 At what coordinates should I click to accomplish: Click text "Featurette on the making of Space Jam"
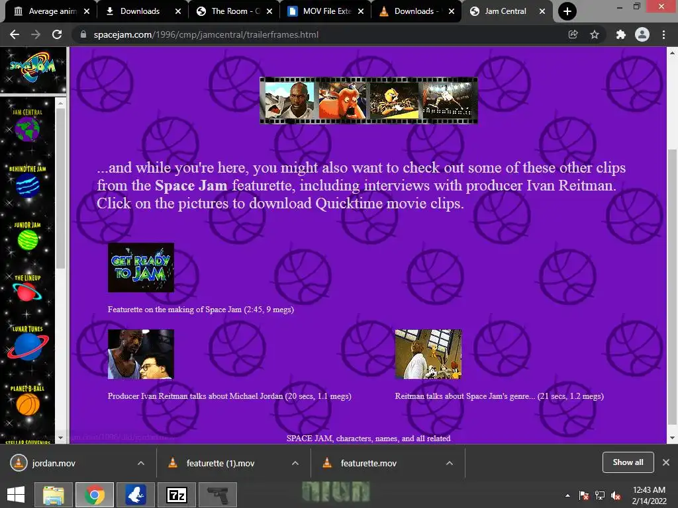pyautogui.click(x=175, y=310)
